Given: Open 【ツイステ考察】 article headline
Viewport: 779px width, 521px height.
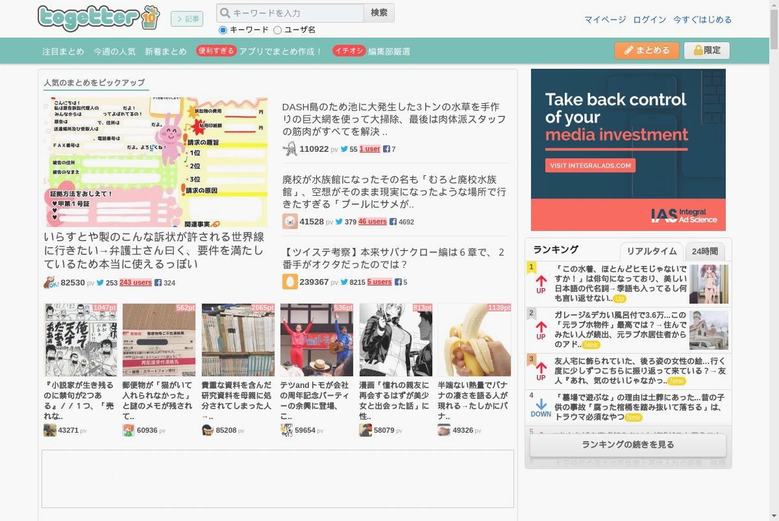Looking at the screenshot, I should [393, 258].
